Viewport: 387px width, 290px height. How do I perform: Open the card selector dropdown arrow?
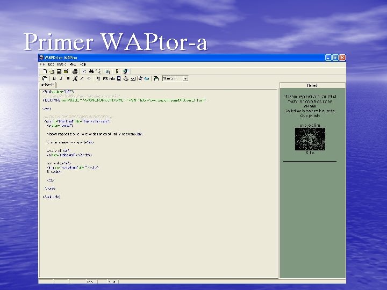[x=185, y=78]
